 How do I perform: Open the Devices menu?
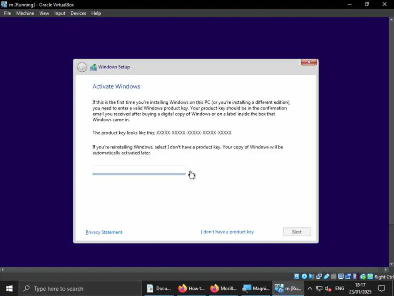(x=78, y=13)
